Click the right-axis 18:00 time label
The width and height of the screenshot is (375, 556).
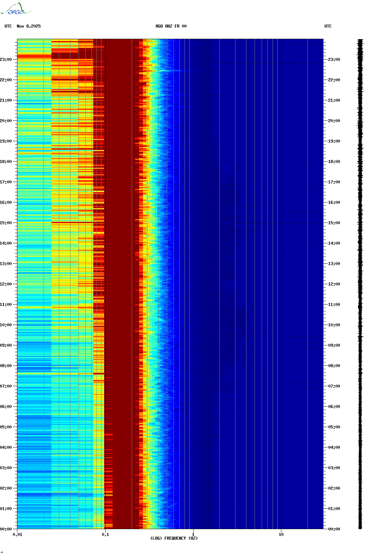click(334, 162)
